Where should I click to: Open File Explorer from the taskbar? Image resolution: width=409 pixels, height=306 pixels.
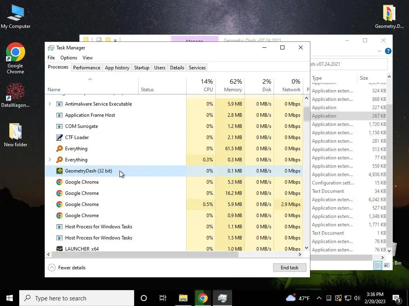183,298
